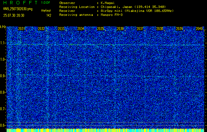Viewport: 207px width, 132px height.
Task: Click the meteor count value 142
Action: click(x=49, y=16)
